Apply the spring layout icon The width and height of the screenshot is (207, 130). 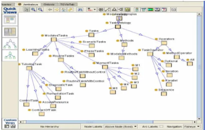107,10
